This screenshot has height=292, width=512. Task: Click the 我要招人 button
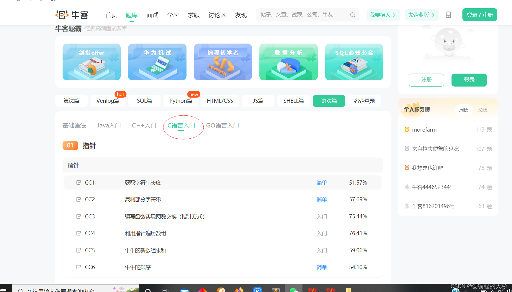[383, 15]
